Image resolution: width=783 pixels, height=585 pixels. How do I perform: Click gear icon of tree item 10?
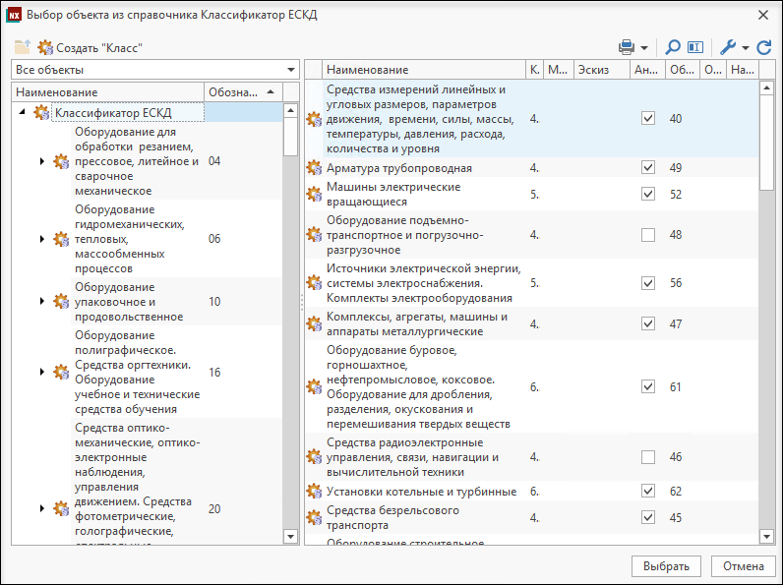[x=61, y=302]
